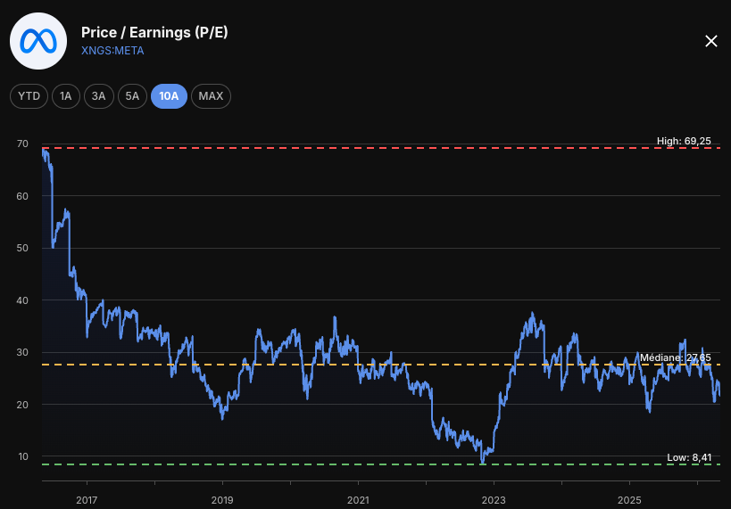Click the 30 y-axis value
The width and height of the screenshot is (731, 509).
coord(22,352)
